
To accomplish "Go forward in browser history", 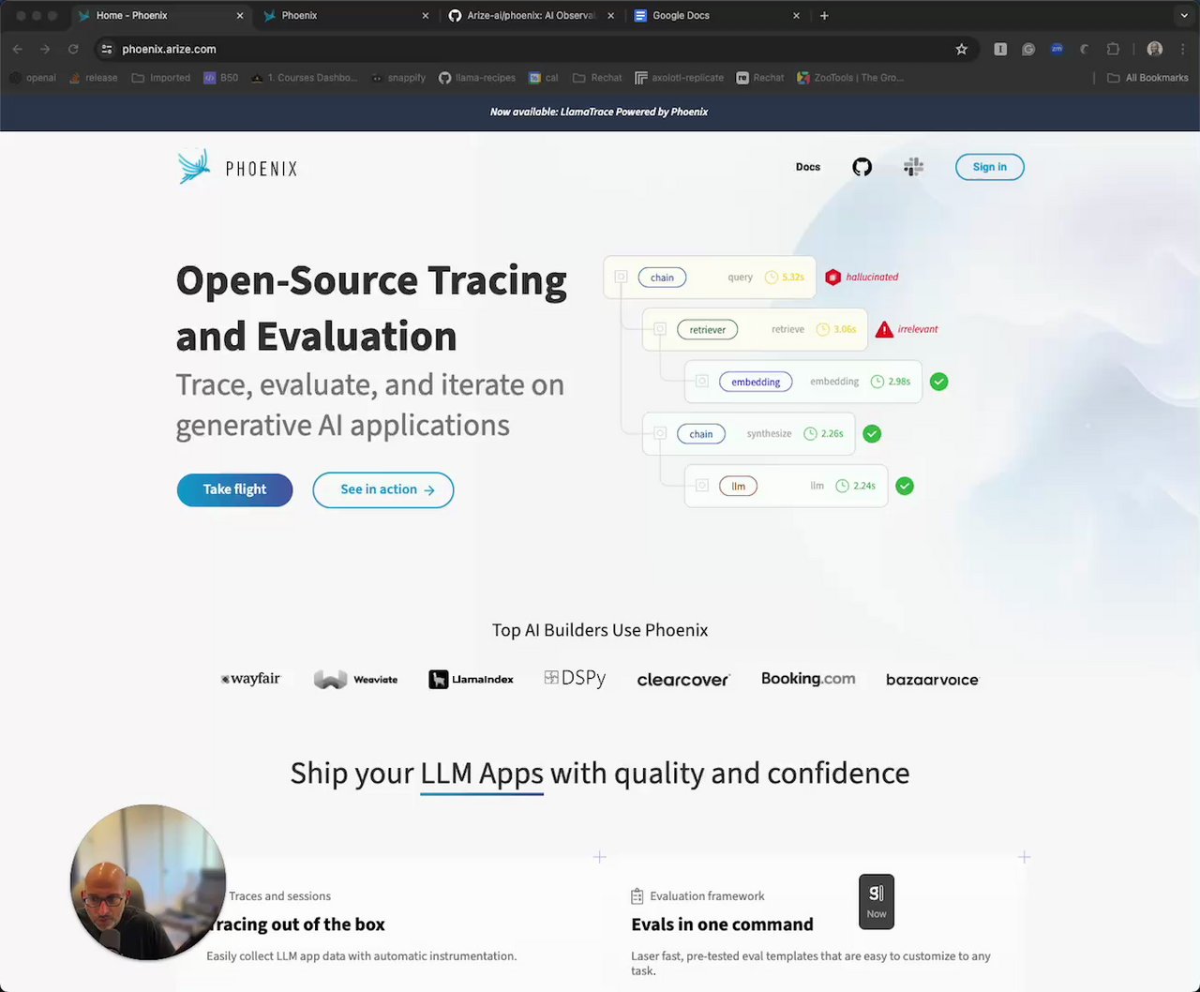I will (45, 49).
